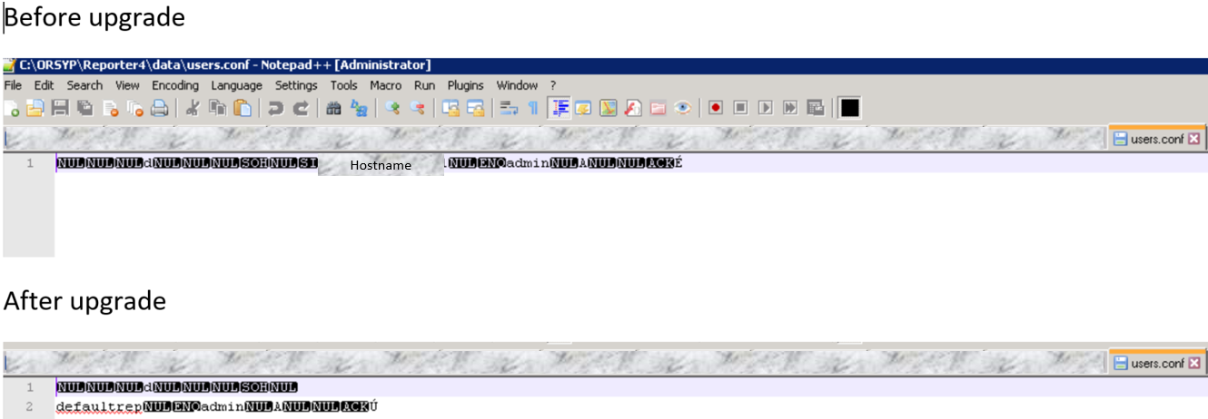Toggle Show All Characters pilcrow icon
1208x419 pixels.
(x=533, y=109)
